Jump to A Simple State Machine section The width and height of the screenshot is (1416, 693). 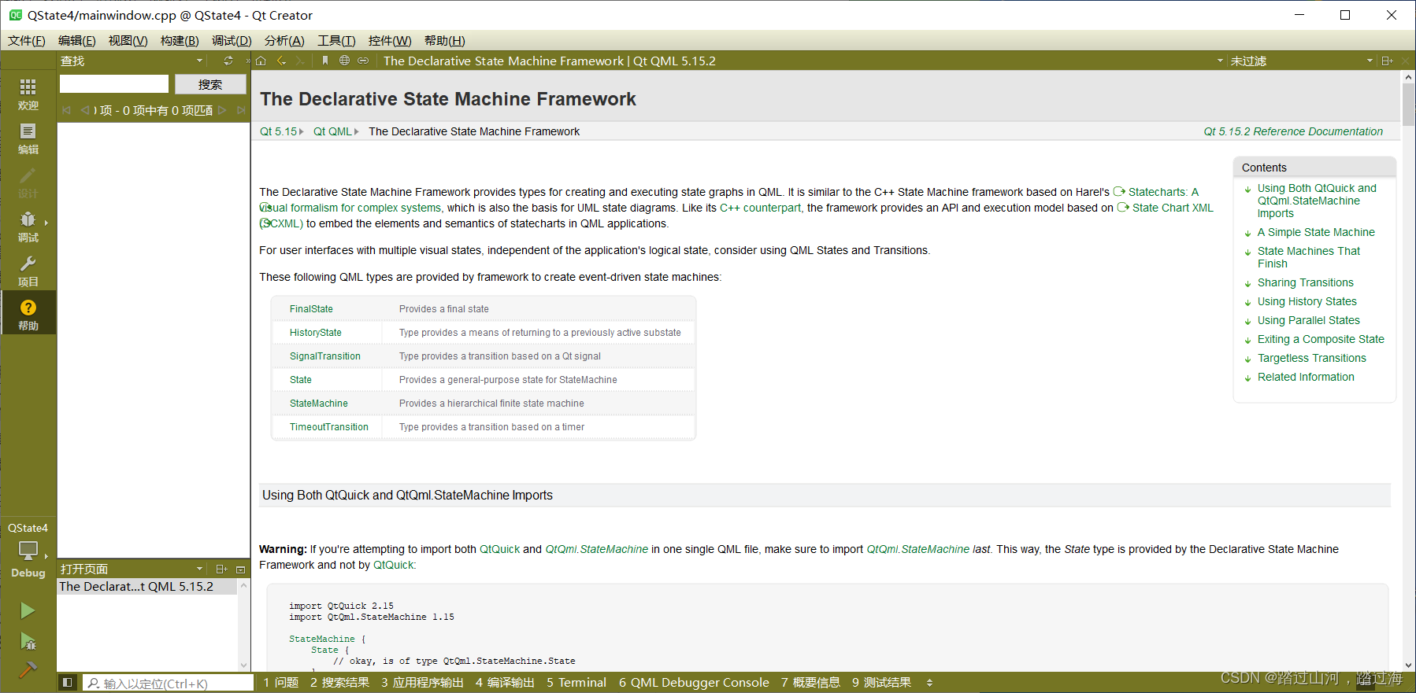pyautogui.click(x=1316, y=232)
